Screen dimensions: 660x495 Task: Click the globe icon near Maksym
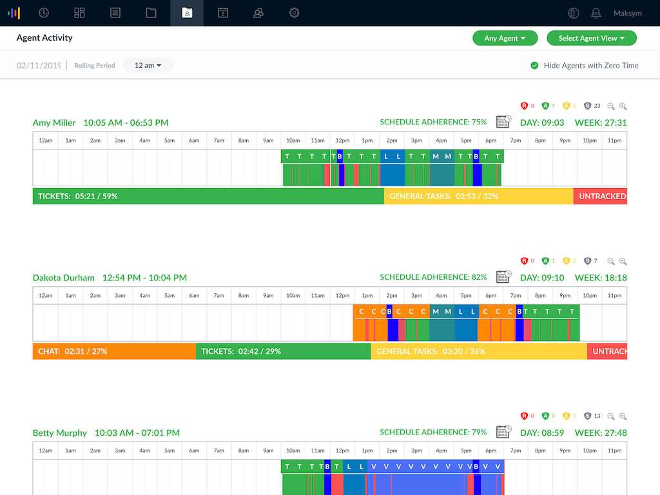point(574,13)
